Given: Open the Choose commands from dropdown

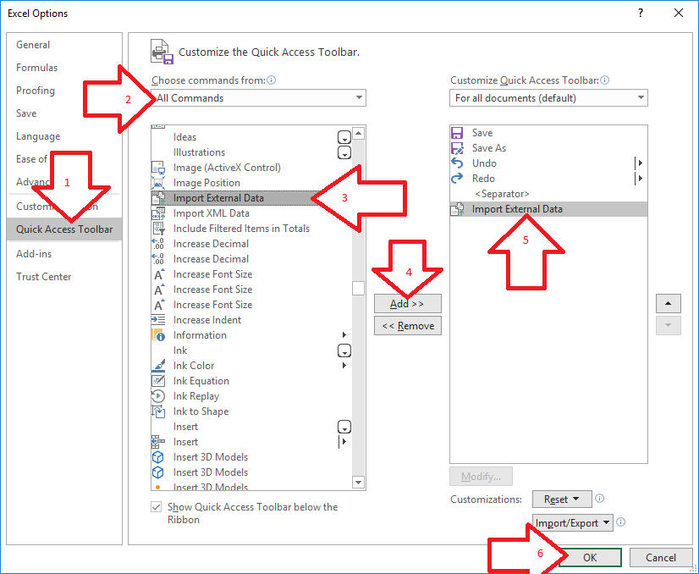Looking at the screenshot, I should point(259,98).
